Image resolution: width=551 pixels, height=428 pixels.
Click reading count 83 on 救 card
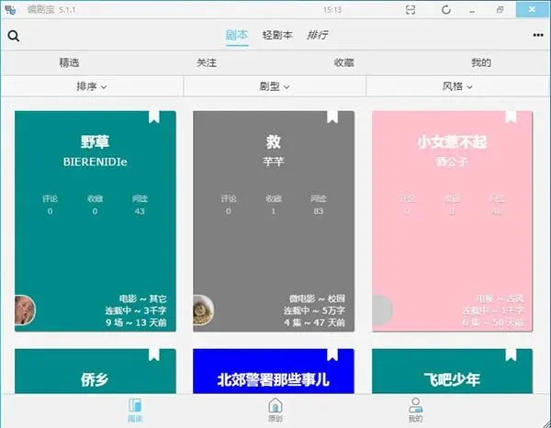[319, 211]
